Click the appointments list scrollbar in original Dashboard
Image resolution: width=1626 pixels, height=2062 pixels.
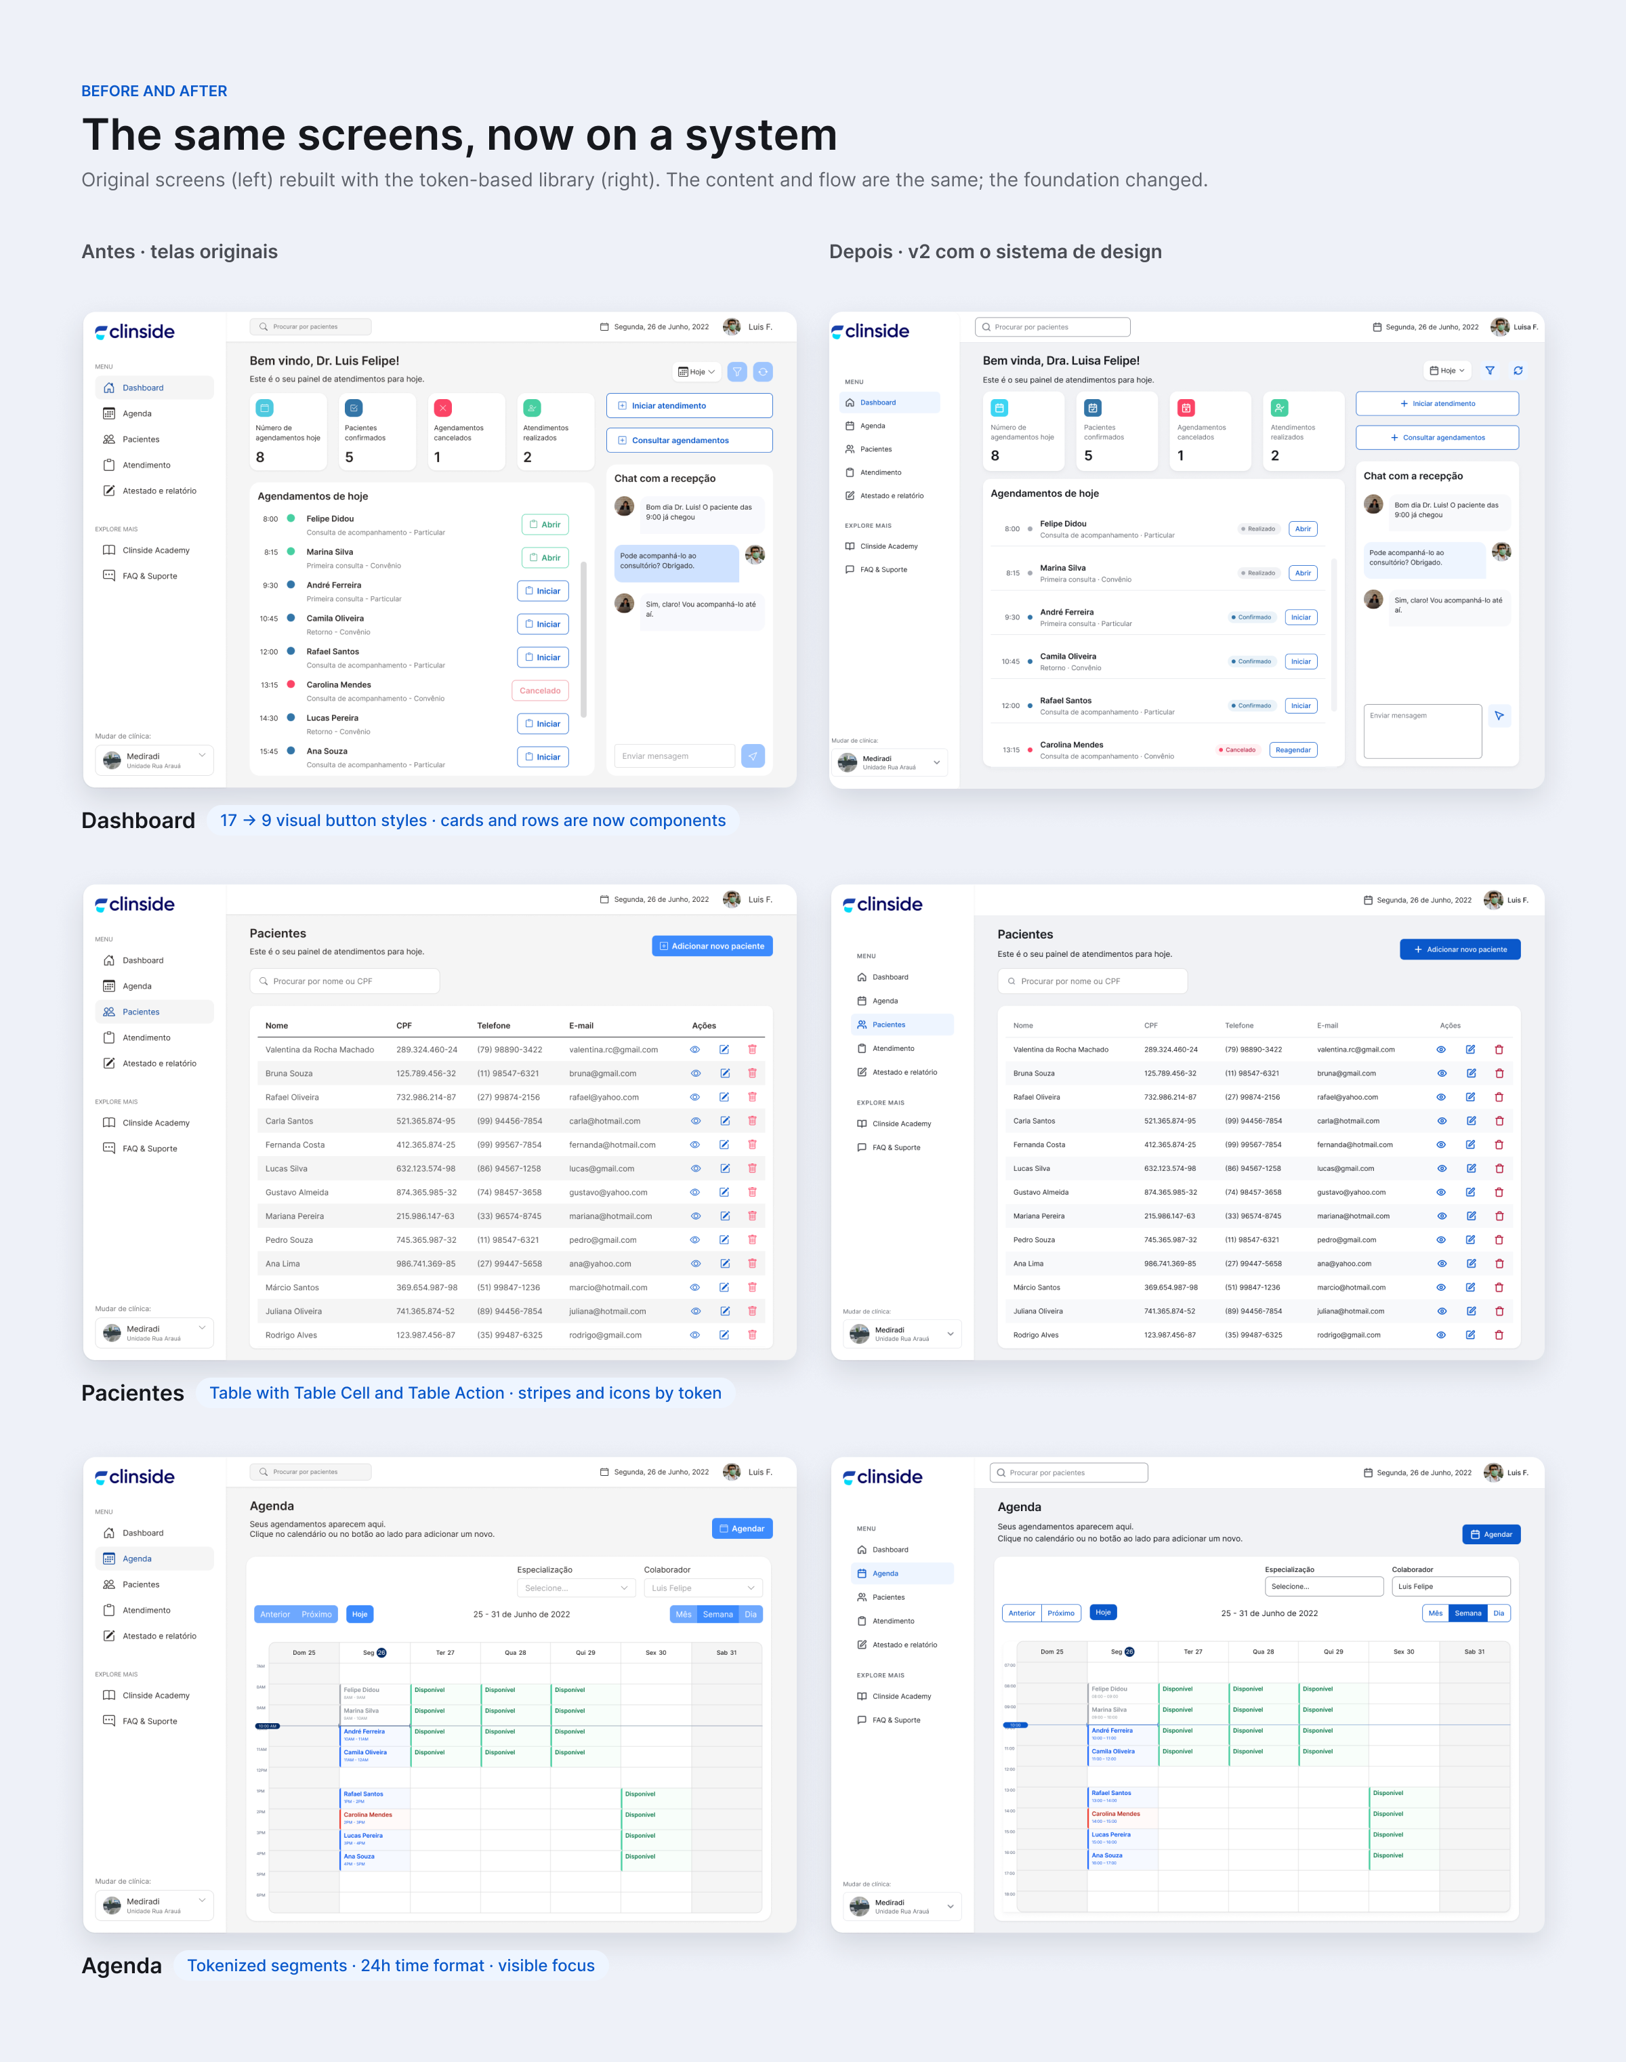[583, 639]
